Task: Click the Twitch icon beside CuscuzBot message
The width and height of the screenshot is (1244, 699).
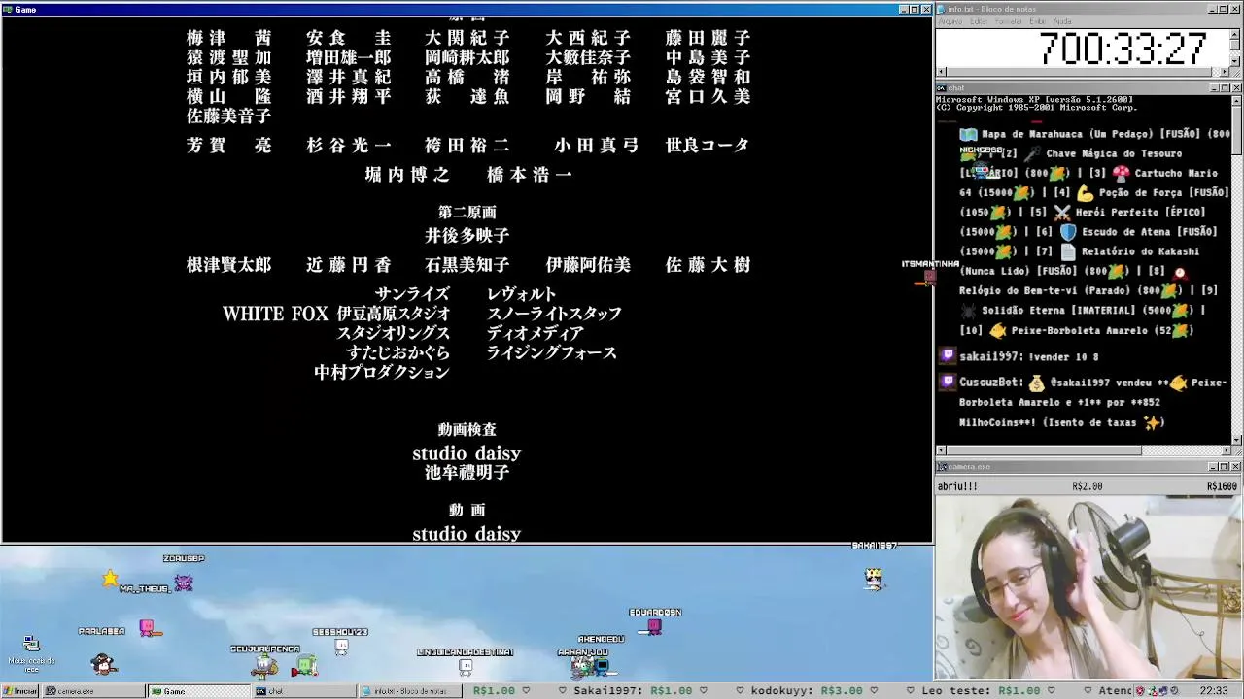Action: pos(948,382)
